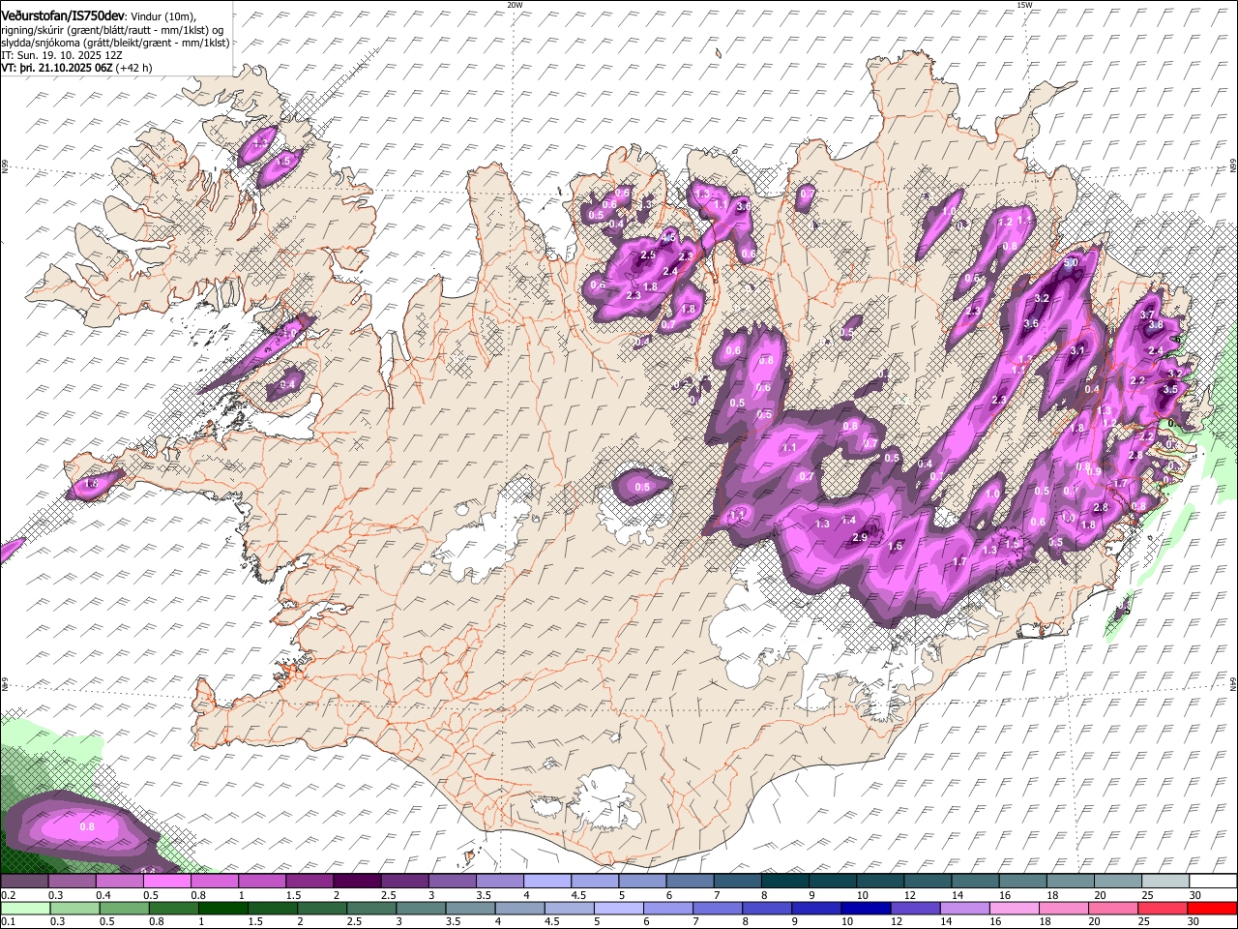Pick the dark mauve 0.2–0.3 swatch in upper legend
Viewport: 1238px width, 929px height.
25,882
